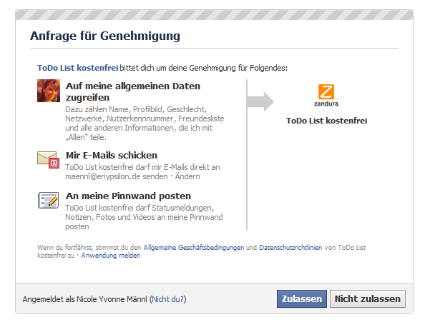Click the envelope e-mail permission icon
425x322 pixels.
point(49,160)
